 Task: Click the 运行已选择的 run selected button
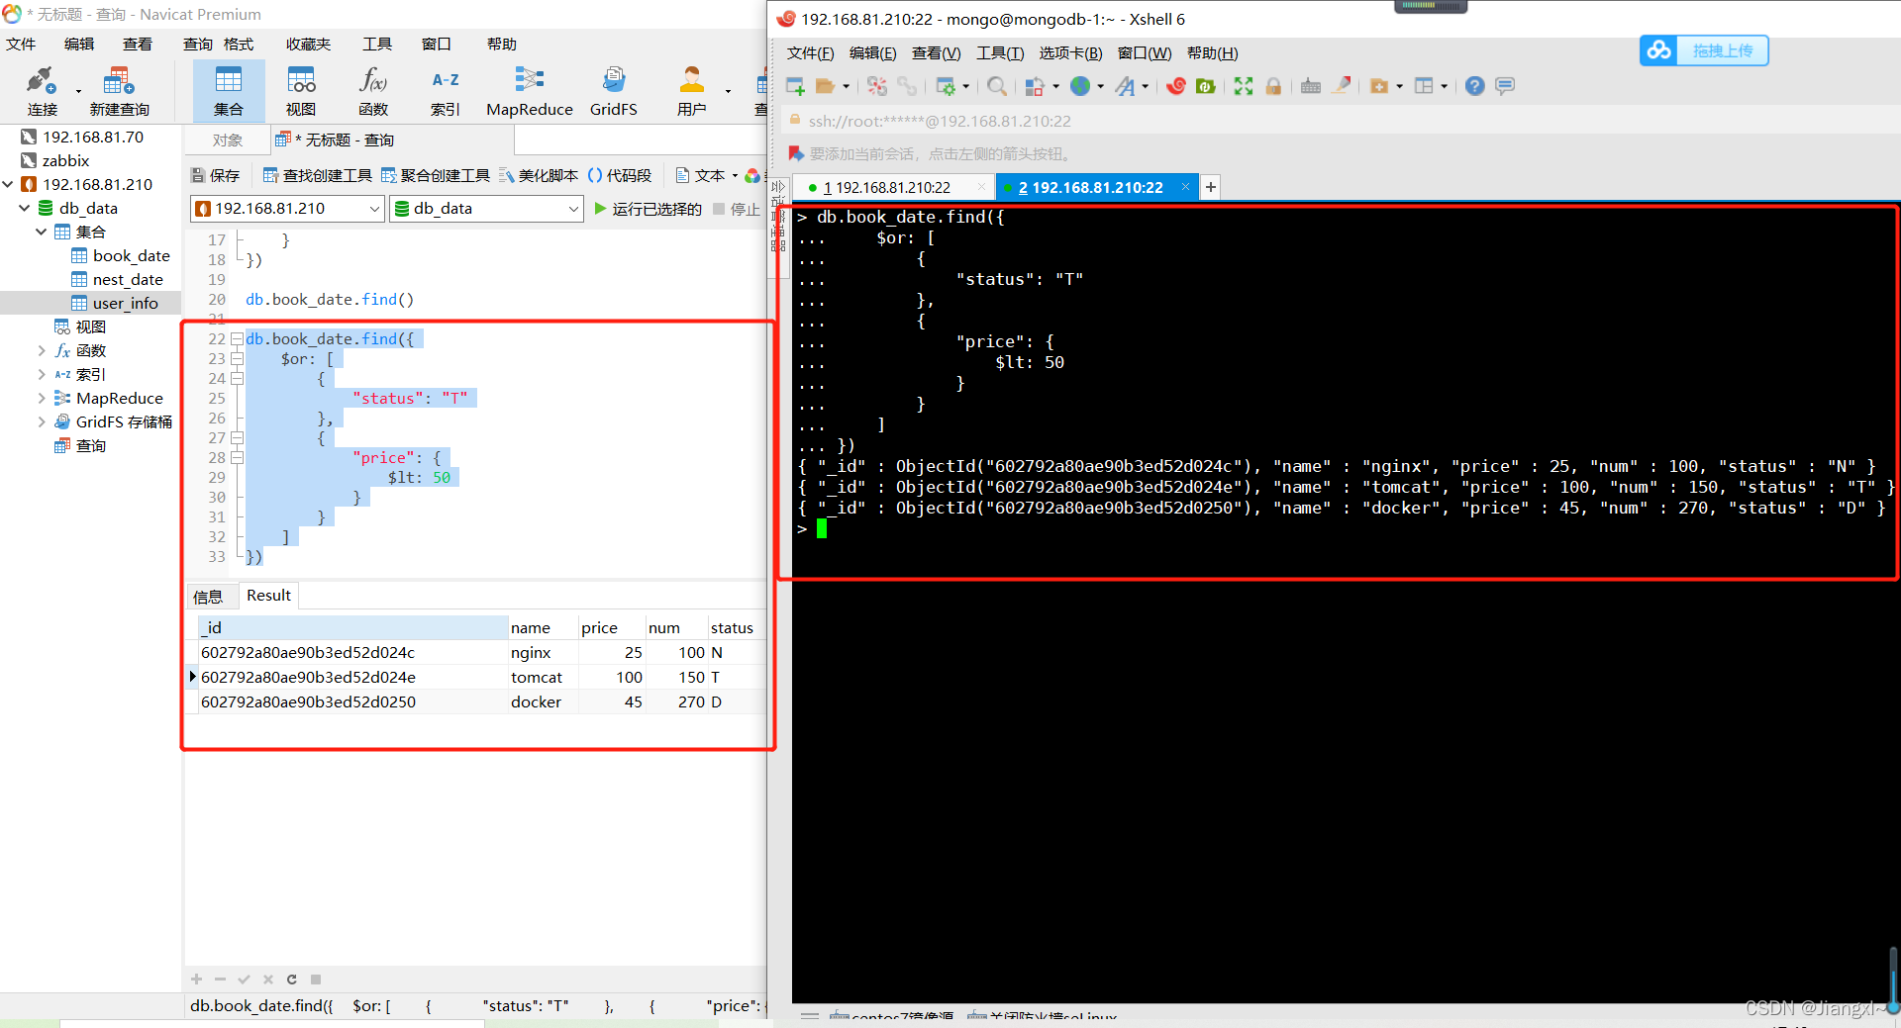coord(649,209)
